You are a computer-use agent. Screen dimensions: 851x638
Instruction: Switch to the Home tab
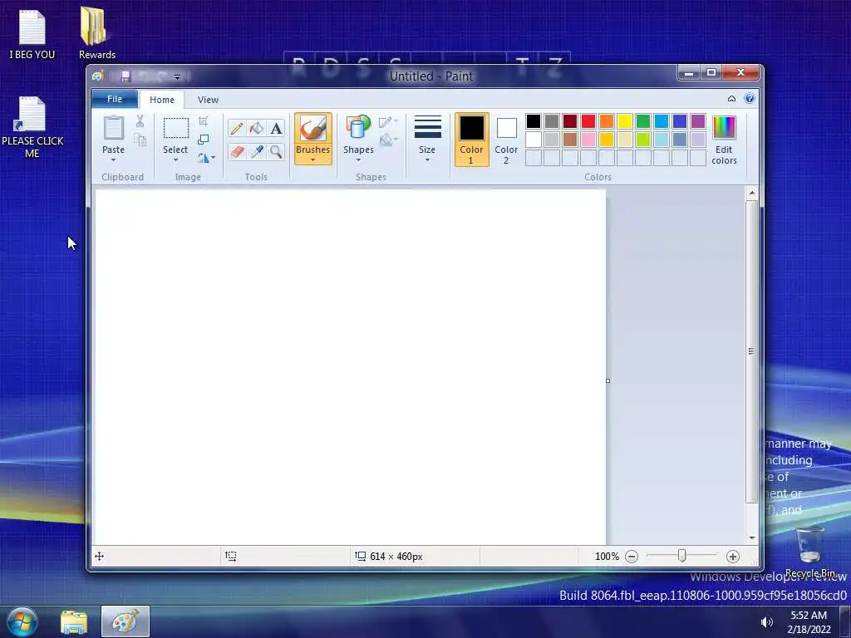pos(162,100)
